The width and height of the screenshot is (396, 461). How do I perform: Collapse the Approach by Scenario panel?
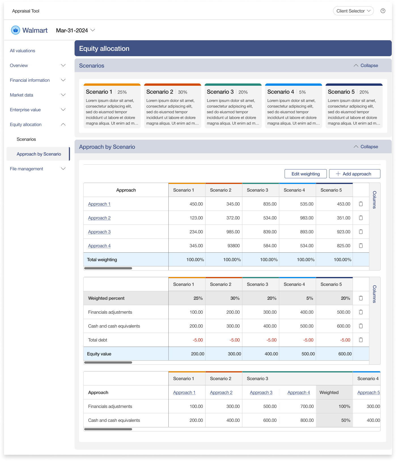pos(366,146)
